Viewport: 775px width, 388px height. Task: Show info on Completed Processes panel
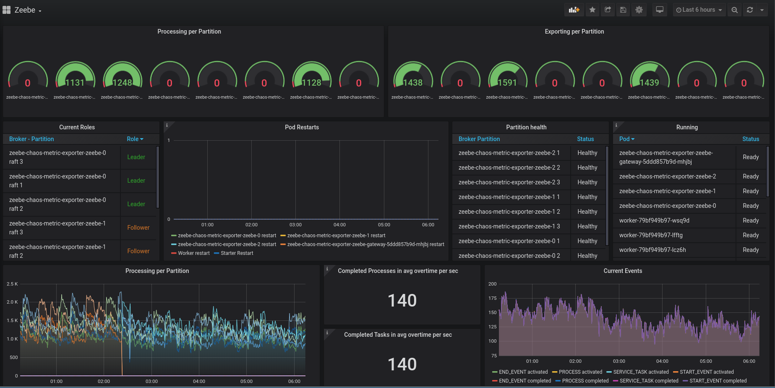327,269
